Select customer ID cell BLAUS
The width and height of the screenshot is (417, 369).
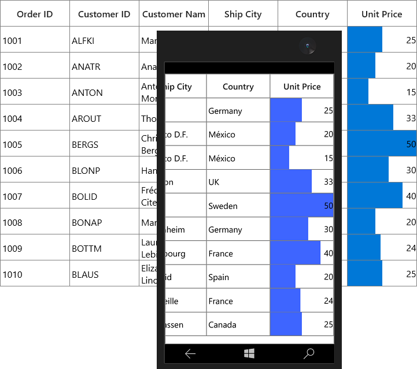coord(104,274)
